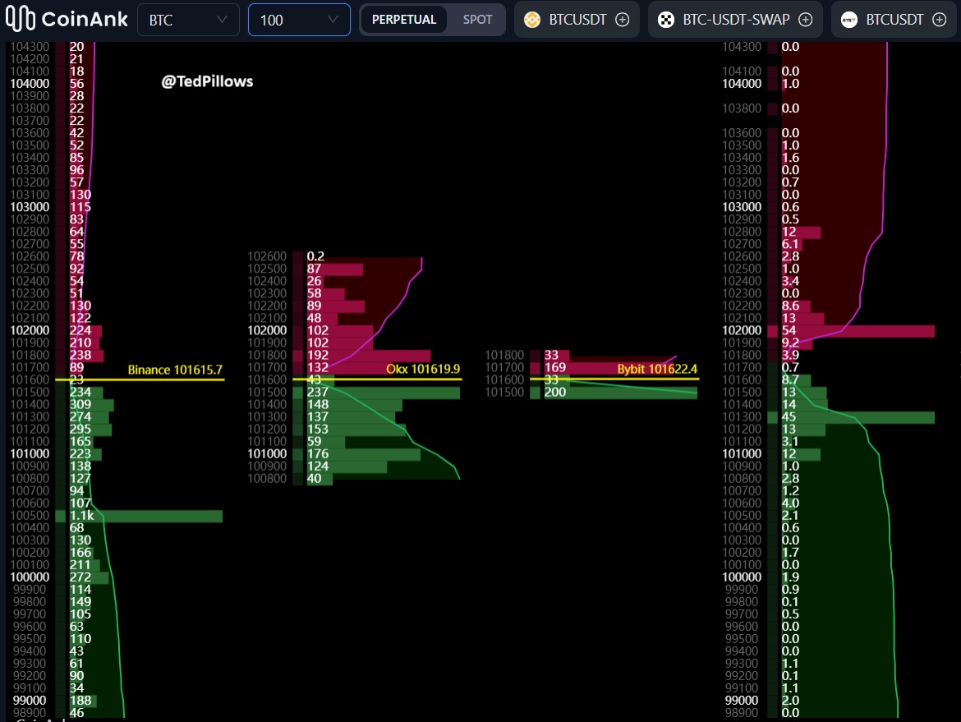Click the Bybit 101622.4 price label

pyautogui.click(x=657, y=370)
